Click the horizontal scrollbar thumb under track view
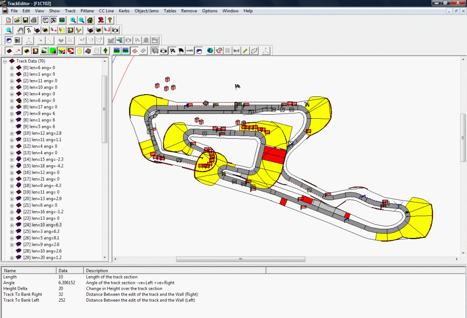The image size is (467, 318). [240, 259]
